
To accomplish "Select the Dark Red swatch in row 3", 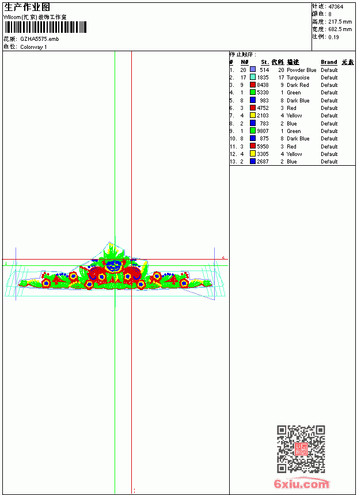I will coord(253,85).
